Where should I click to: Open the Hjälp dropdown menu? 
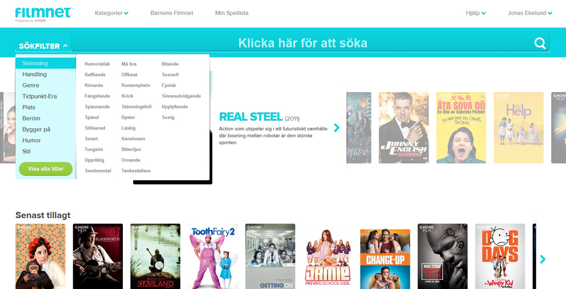[476, 13]
